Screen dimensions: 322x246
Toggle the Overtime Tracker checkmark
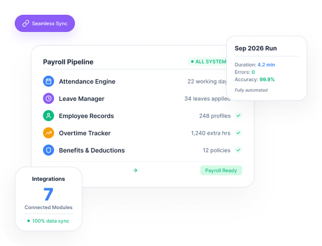tap(238, 133)
